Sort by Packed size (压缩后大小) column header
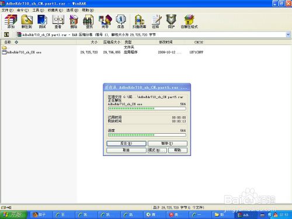This screenshot has height=219, width=292. 111,42
